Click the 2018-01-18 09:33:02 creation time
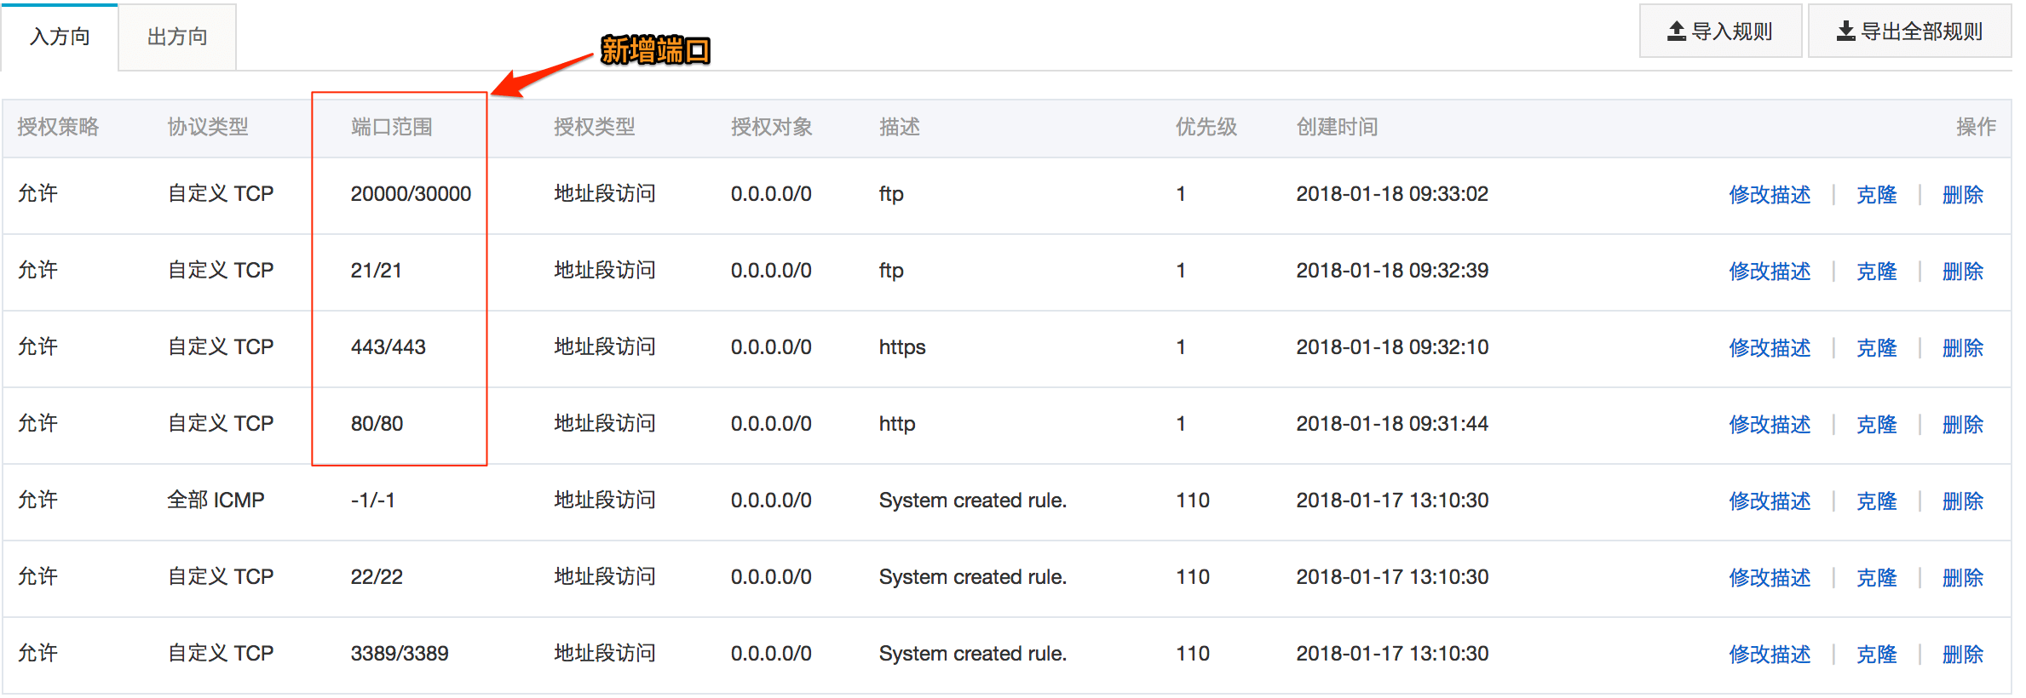 pyautogui.click(x=1392, y=194)
